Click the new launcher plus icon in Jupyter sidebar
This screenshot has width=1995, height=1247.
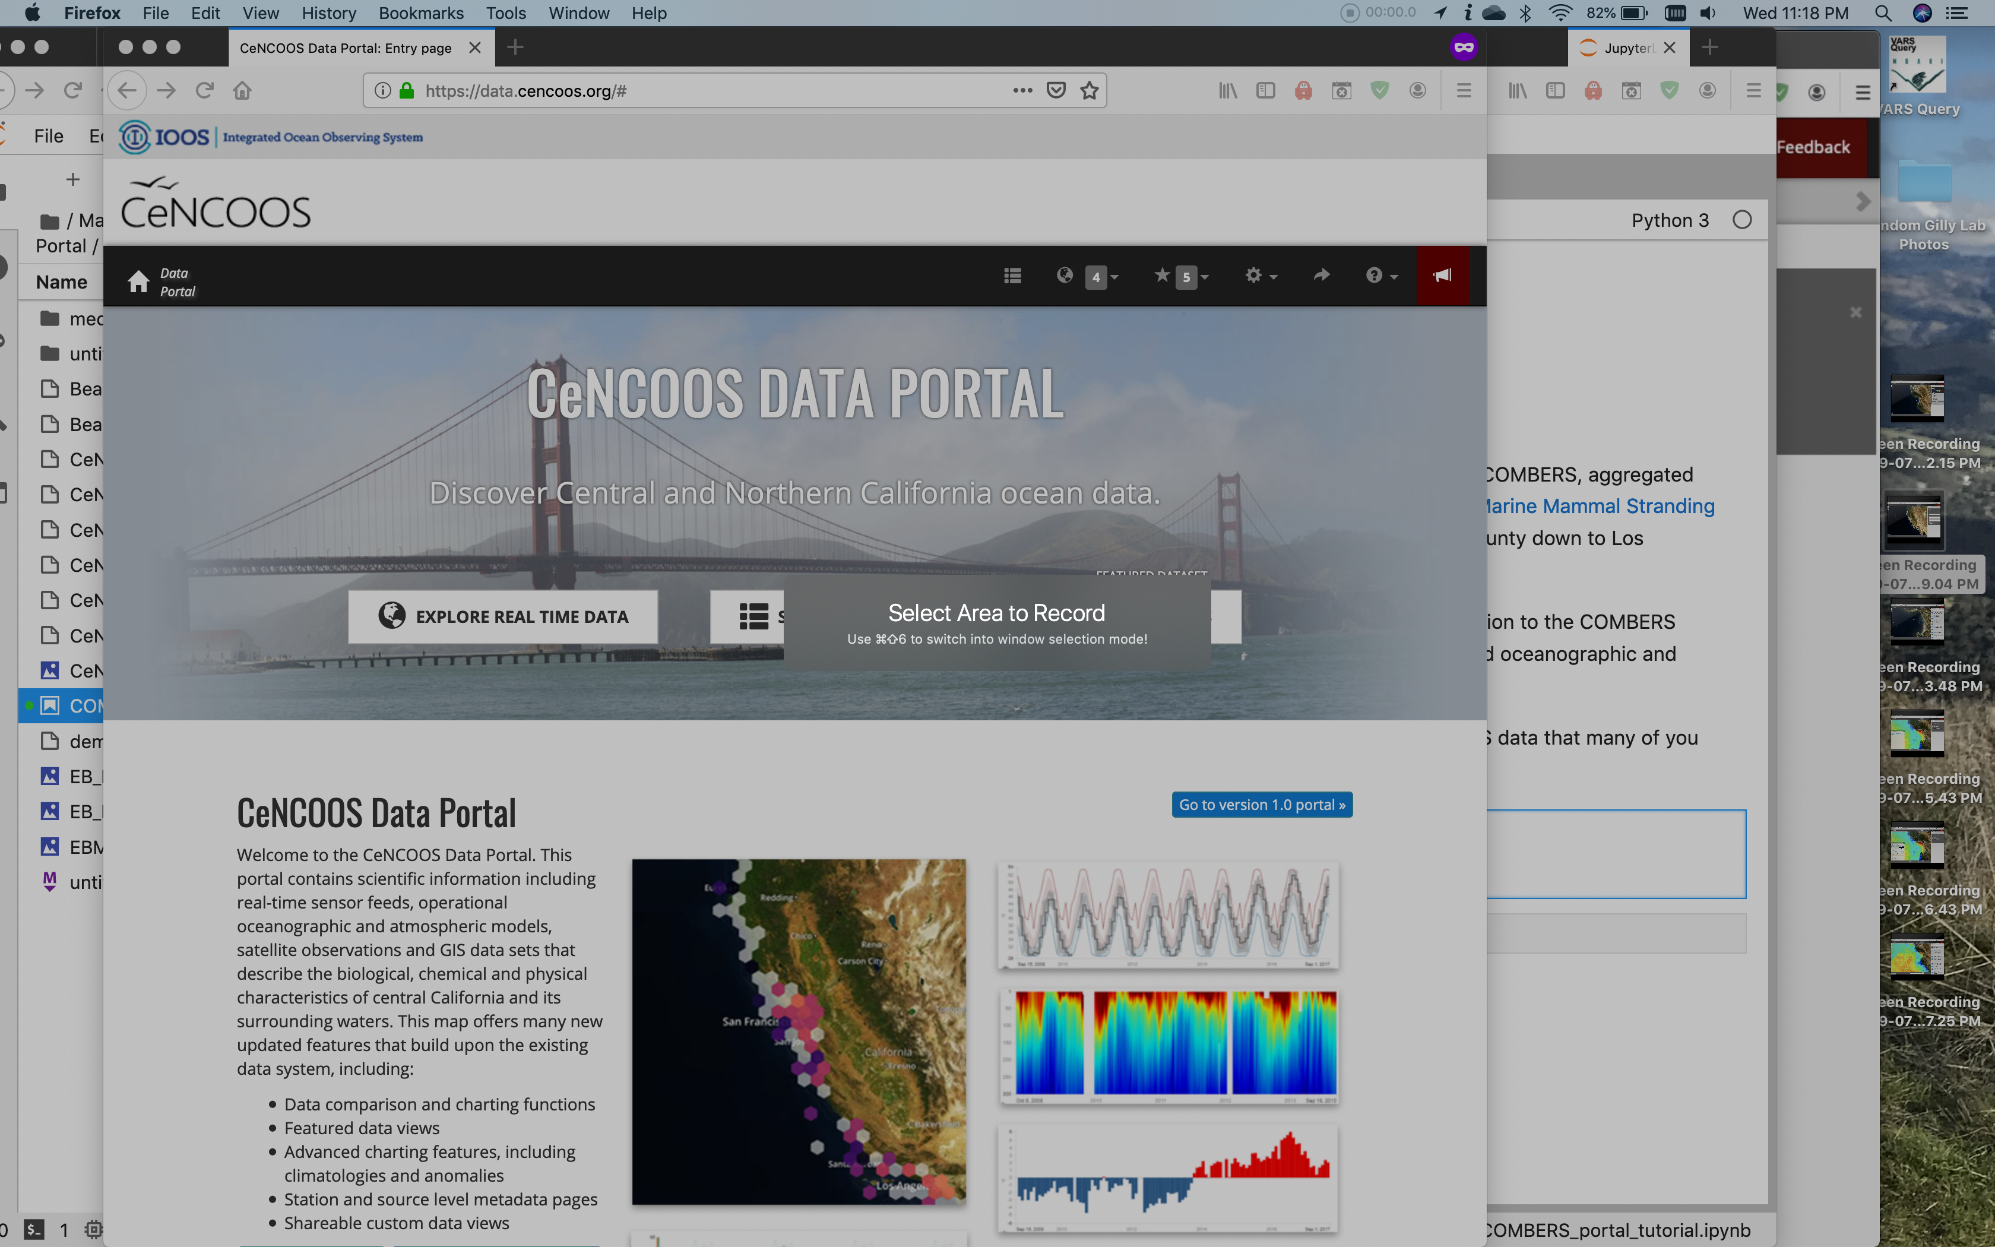pyautogui.click(x=72, y=179)
